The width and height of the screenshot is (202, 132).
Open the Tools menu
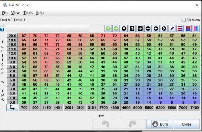tap(28, 13)
